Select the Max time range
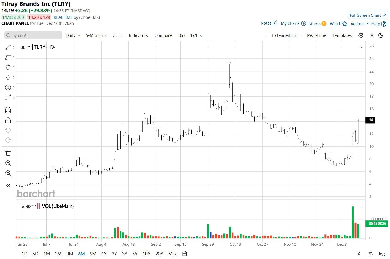The height and width of the screenshot is (259, 390). tap(173, 254)
